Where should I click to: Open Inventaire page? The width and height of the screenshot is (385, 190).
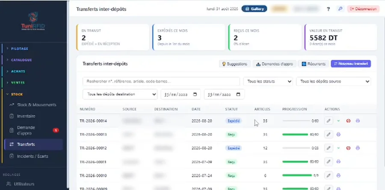pyautogui.click(x=33, y=116)
